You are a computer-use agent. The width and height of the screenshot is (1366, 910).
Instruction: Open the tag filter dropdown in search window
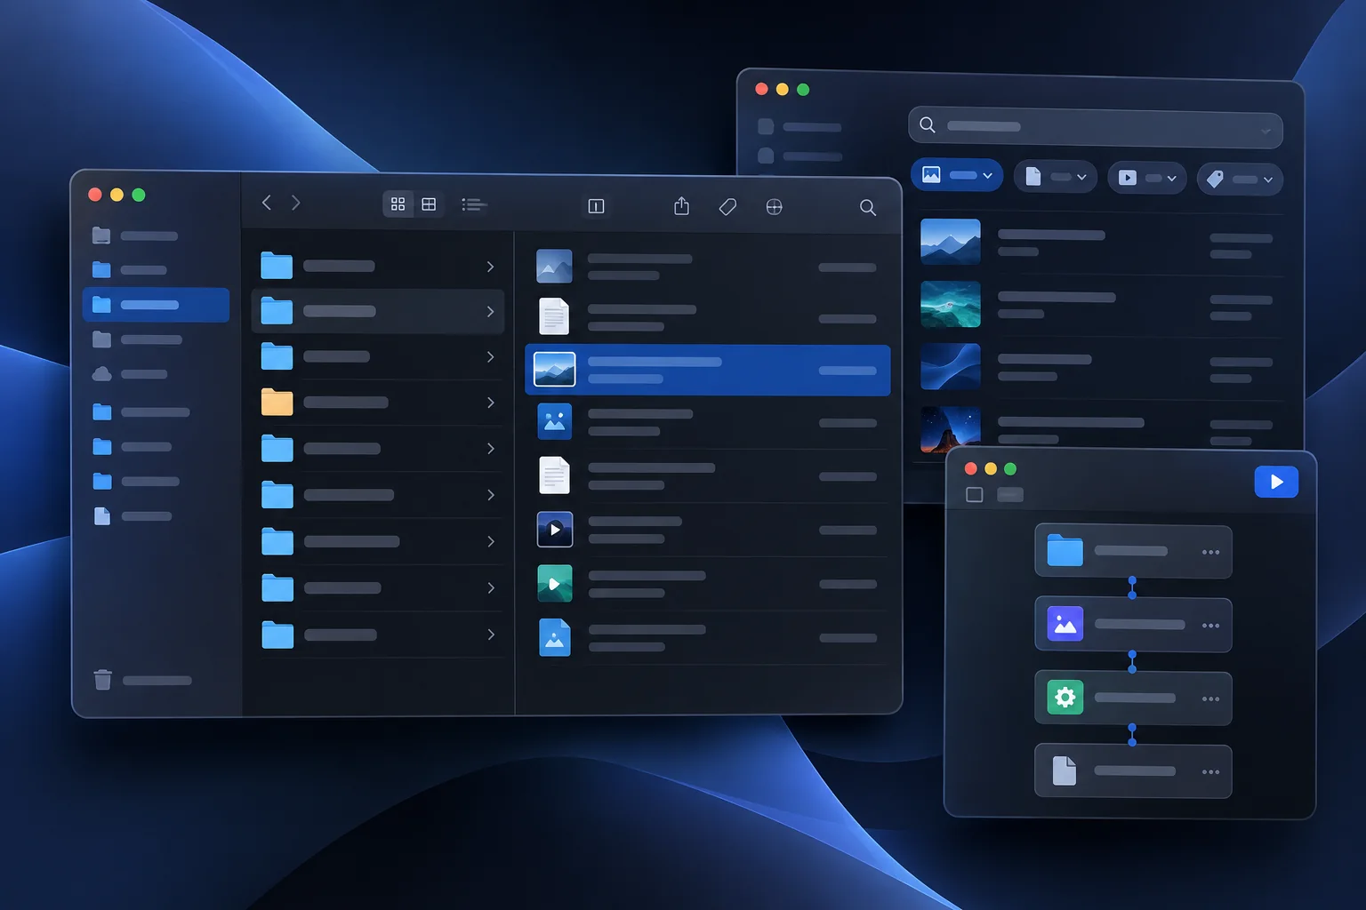(x=1240, y=179)
